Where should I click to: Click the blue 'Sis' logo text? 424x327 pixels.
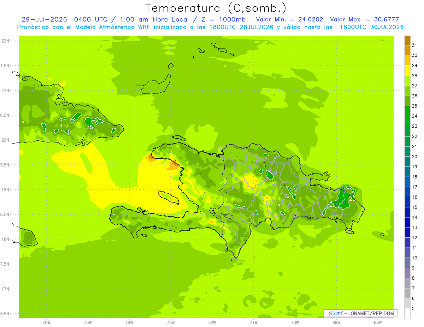(x=332, y=313)
